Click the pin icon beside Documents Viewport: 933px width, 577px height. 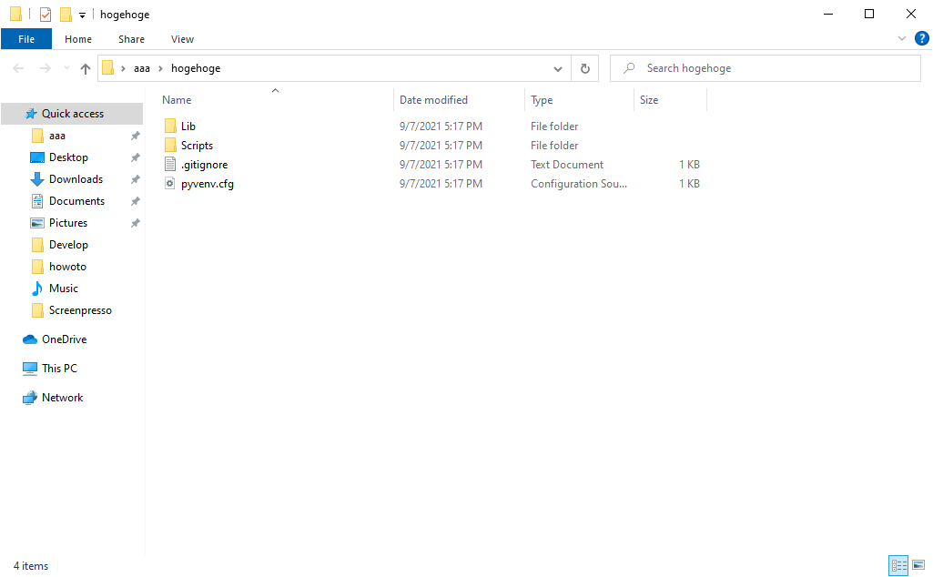(x=135, y=201)
